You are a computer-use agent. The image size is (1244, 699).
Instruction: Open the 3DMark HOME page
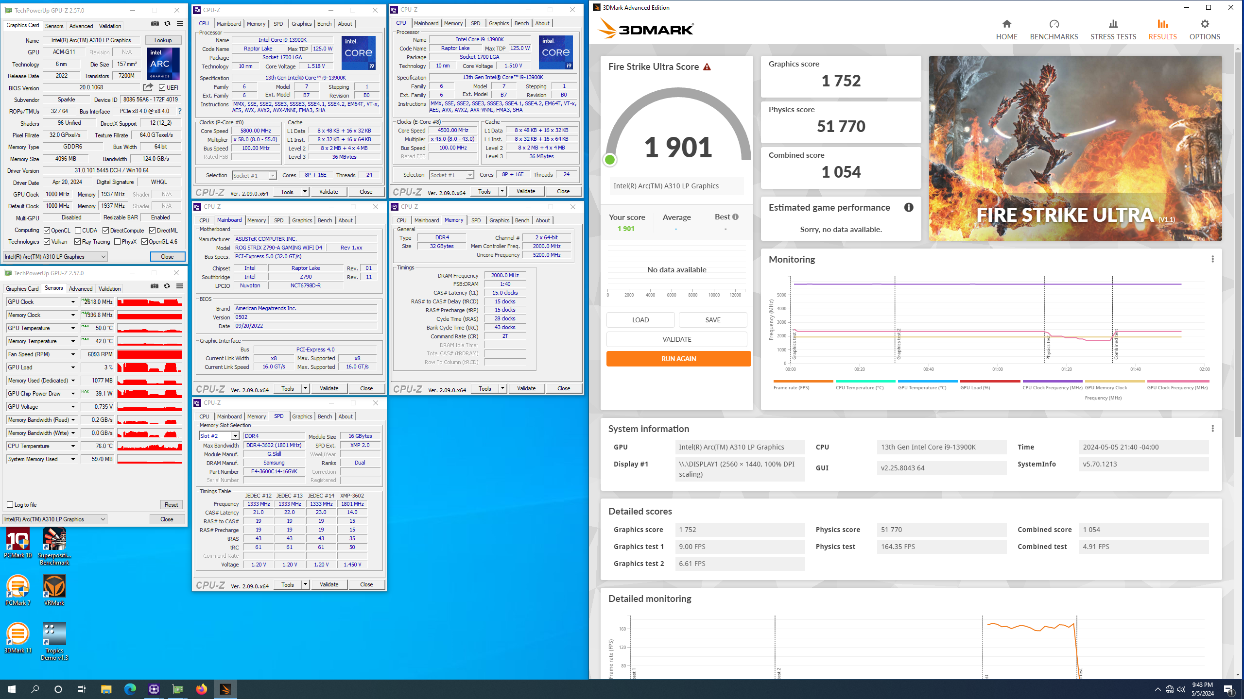[x=1006, y=30]
